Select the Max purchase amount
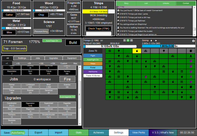The height and width of the screenshot is (136, 197). 75,63
